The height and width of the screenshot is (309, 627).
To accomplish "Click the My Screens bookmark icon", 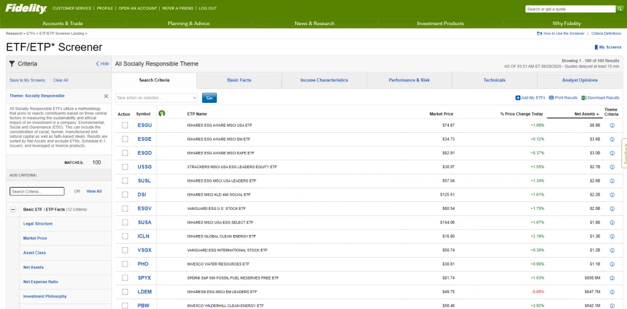I will pyautogui.click(x=596, y=47).
